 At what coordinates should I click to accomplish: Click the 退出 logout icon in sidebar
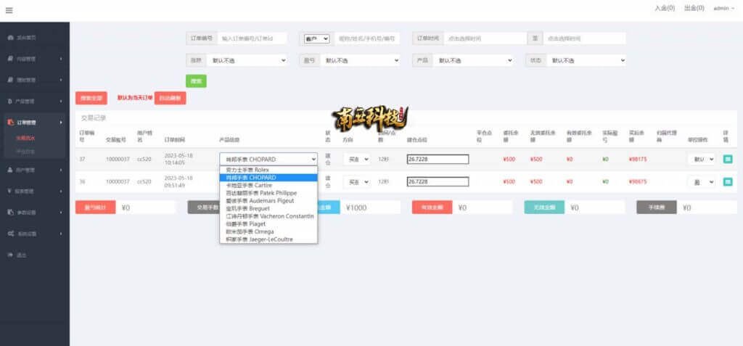click(x=9, y=255)
